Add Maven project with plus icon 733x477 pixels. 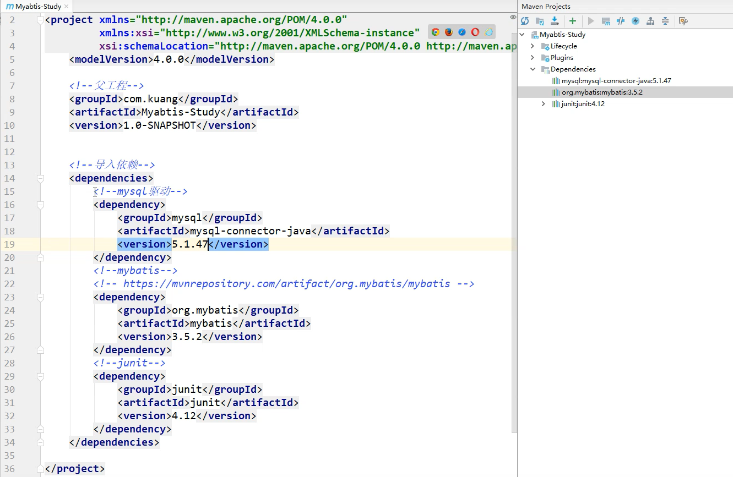pos(573,21)
